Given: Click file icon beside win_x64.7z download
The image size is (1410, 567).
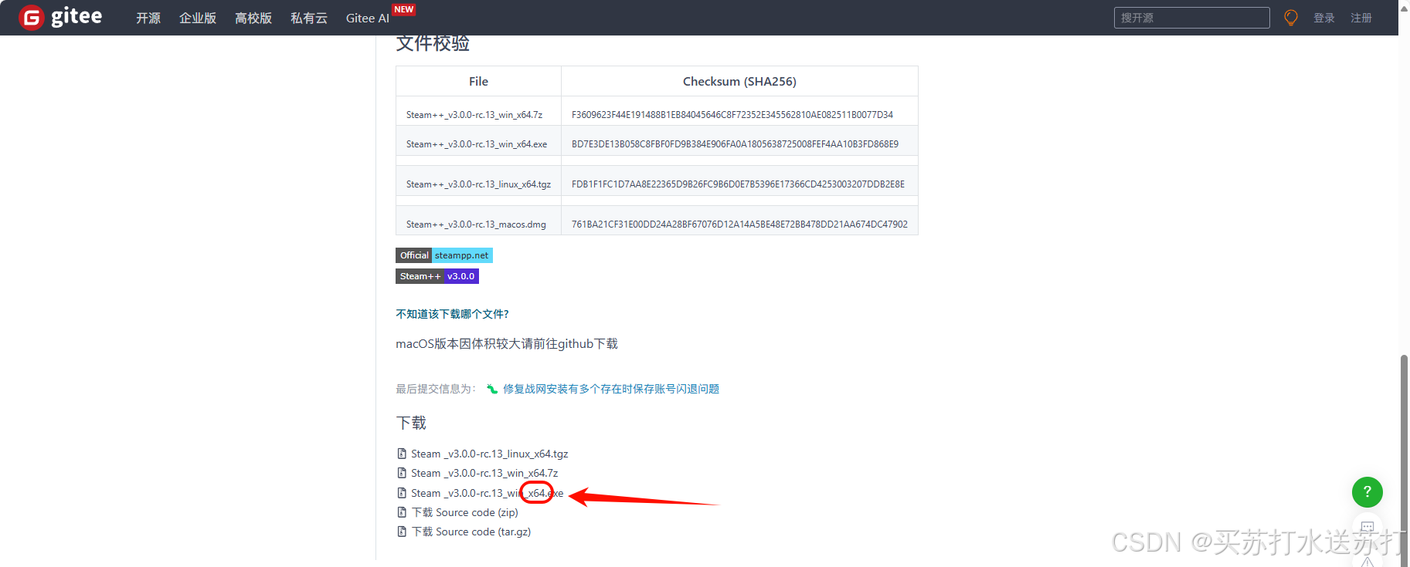Looking at the screenshot, I should click(x=402, y=473).
